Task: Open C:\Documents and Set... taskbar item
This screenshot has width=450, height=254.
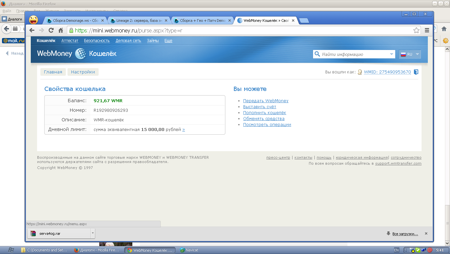Action: tap(44, 250)
